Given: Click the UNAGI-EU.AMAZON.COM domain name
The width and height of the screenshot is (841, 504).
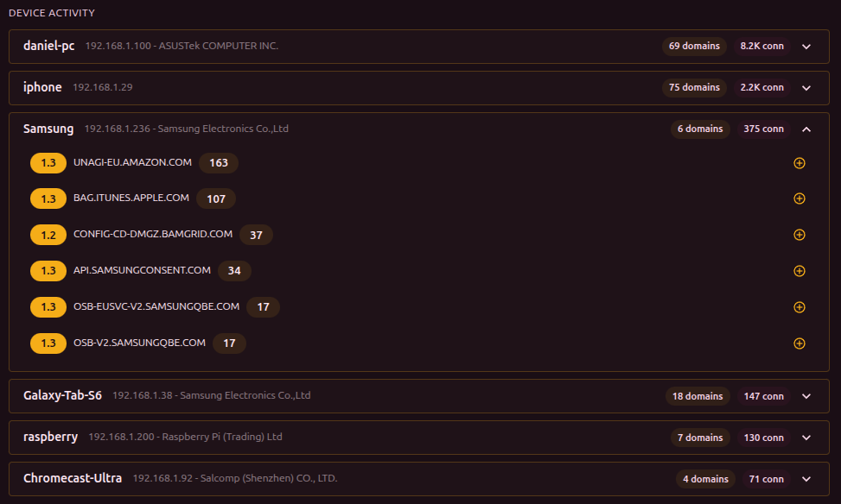Looking at the screenshot, I should point(132,162).
